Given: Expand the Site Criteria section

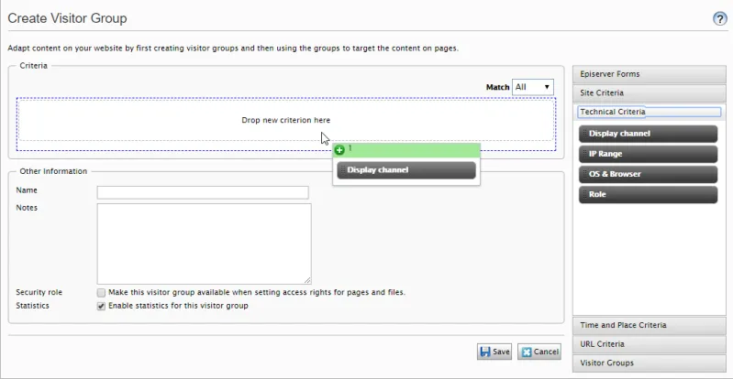Looking at the screenshot, I should pyautogui.click(x=650, y=92).
